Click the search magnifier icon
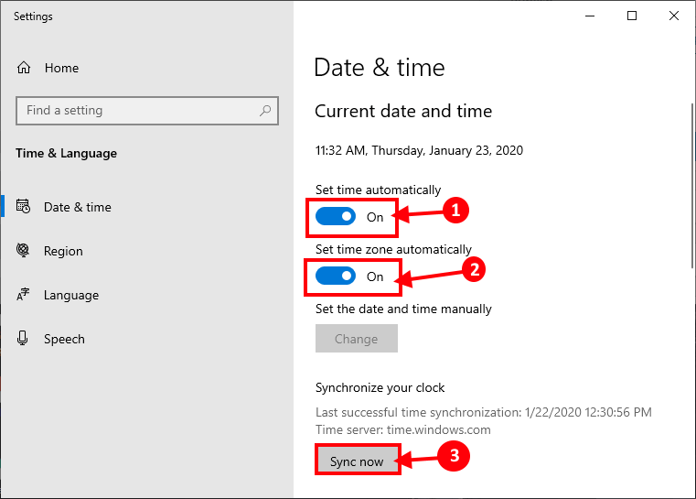The image size is (696, 499). pyautogui.click(x=265, y=110)
